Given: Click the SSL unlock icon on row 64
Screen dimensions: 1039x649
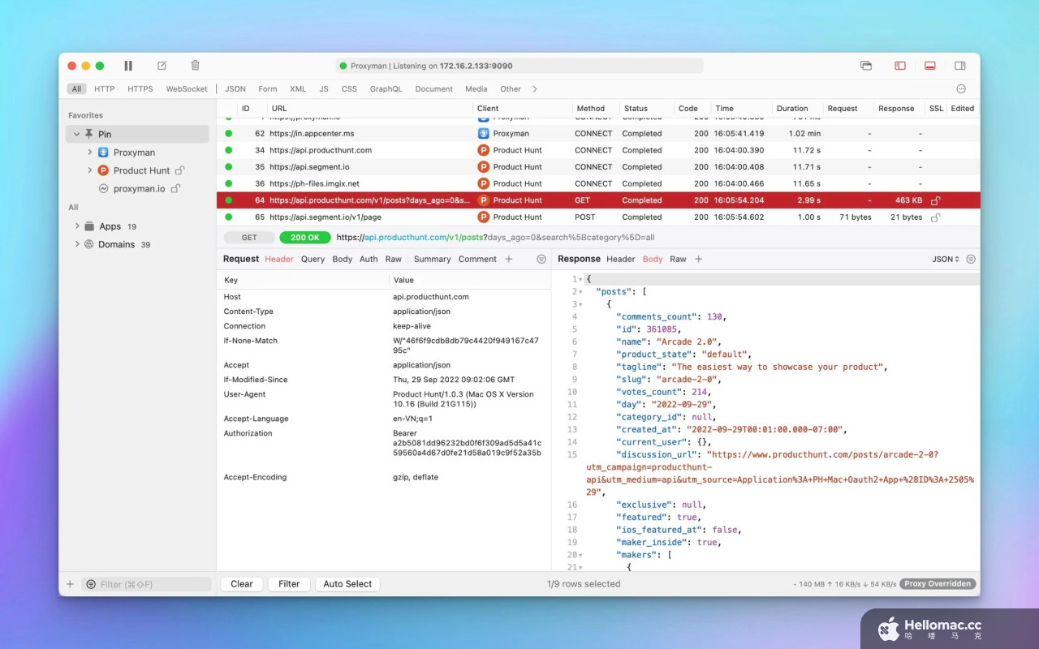Looking at the screenshot, I should 936,200.
